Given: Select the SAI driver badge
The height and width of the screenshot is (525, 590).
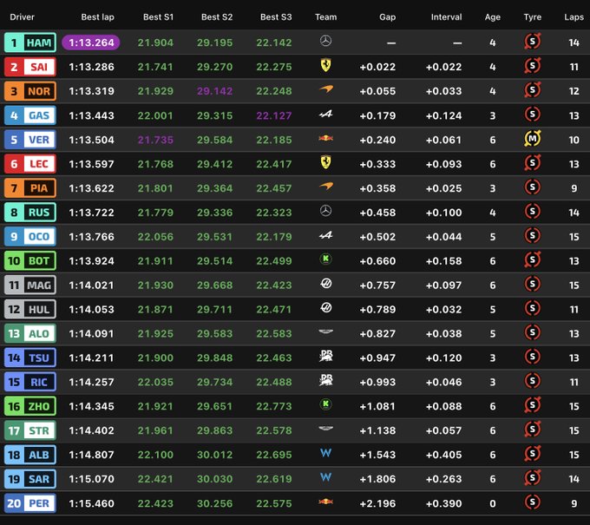Looking at the screenshot, I should [30, 67].
